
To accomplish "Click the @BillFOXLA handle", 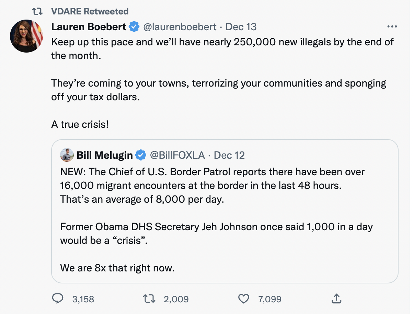I will [177, 155].
